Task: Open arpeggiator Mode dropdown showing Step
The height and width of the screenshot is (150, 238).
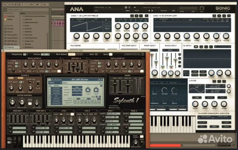Action: [x=77, y=87]
